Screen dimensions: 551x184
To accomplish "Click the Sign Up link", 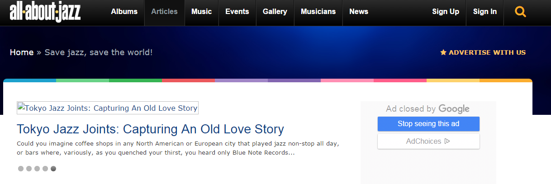I will tap(446, 12).
